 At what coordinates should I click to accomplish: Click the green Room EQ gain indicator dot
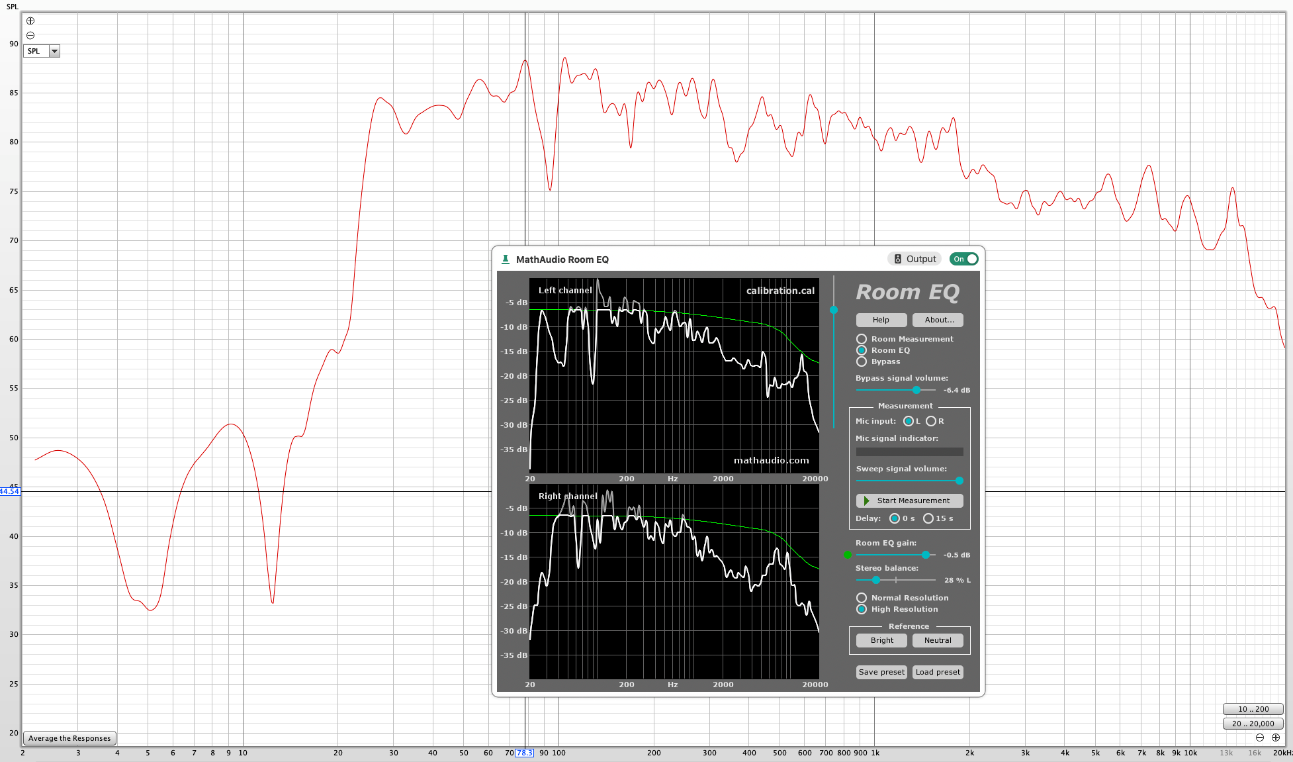(848, 555)
